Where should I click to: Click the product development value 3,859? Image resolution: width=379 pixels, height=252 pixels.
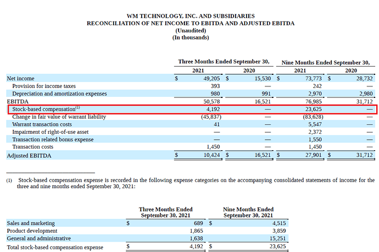(279, 231)
